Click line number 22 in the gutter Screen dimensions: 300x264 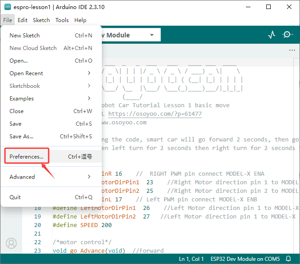[37, 242]
